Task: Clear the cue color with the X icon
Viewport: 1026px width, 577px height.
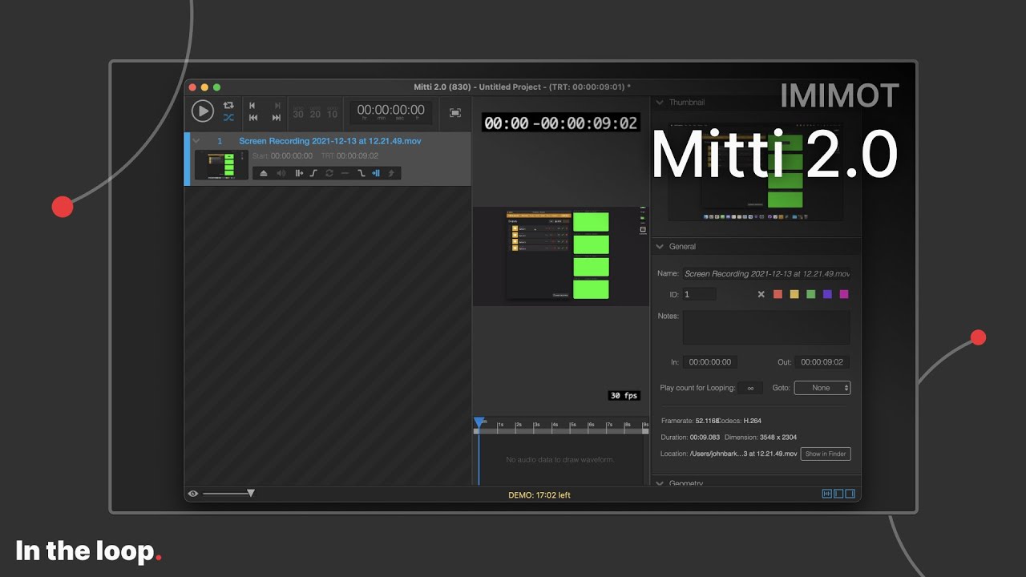Action: pyautogui.click(x=761, y=294)
